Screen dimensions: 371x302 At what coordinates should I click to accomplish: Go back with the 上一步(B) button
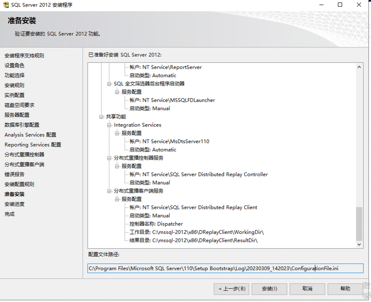(x=232, y=289)
